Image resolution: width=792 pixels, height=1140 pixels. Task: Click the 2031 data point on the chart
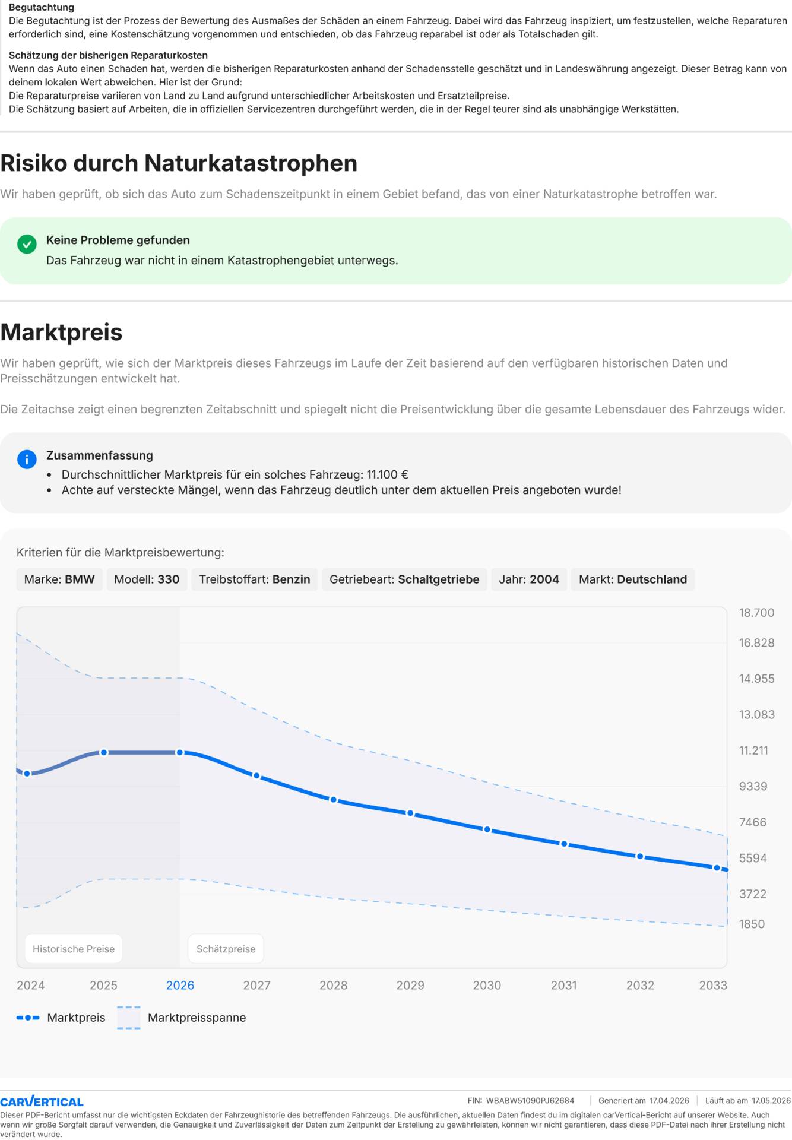point(564,844)
